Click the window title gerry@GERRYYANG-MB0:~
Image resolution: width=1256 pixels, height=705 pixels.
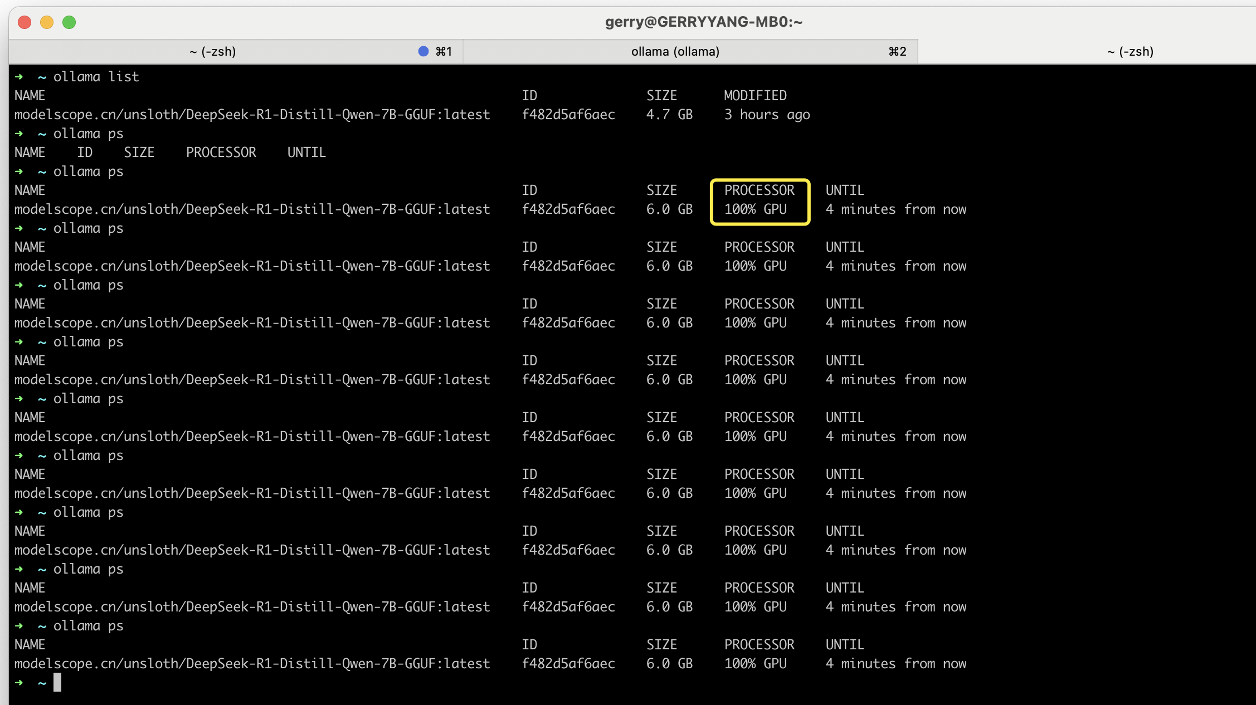click(704, 22)
